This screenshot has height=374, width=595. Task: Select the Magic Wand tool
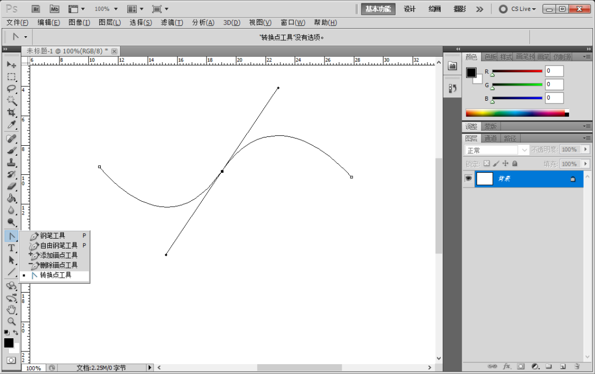tap(12, 101)
